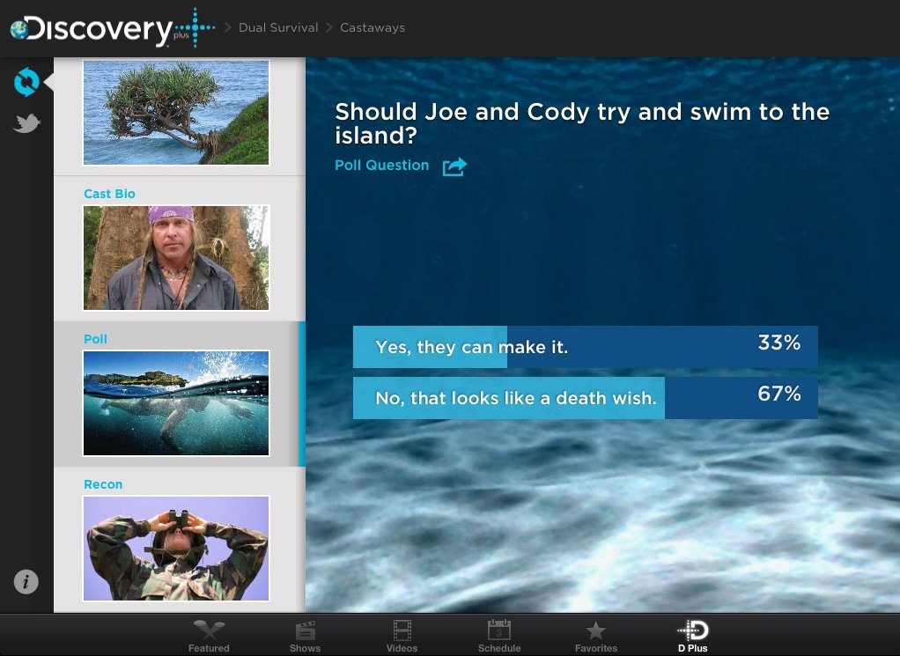Click the sync refresh icon in sidebar
This screenshot has width=900, height=656.
click(x=26, y=83)
